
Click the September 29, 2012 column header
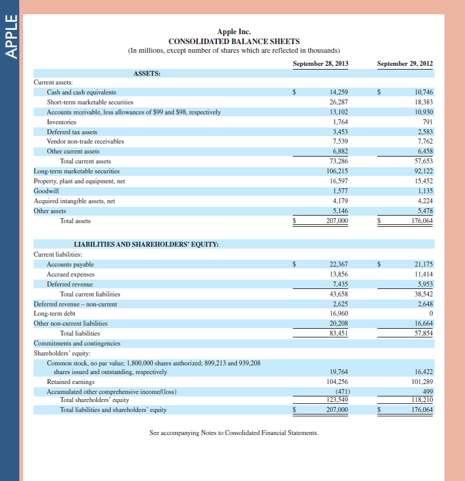(x=405, y=63)
